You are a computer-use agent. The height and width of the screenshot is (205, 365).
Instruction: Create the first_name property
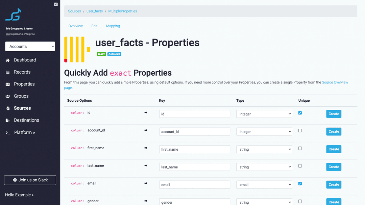click(334, 149)
